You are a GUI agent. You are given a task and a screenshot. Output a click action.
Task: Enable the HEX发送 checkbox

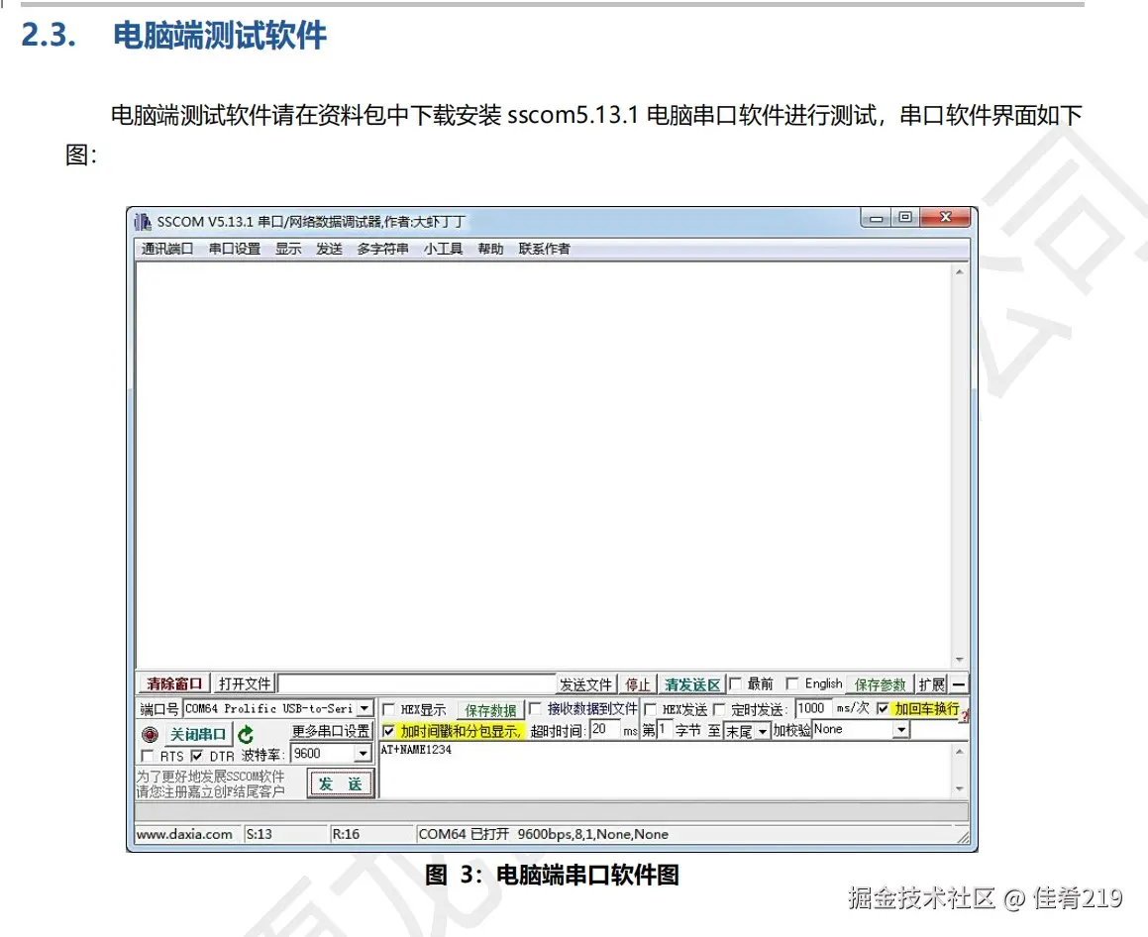point(649,706)
